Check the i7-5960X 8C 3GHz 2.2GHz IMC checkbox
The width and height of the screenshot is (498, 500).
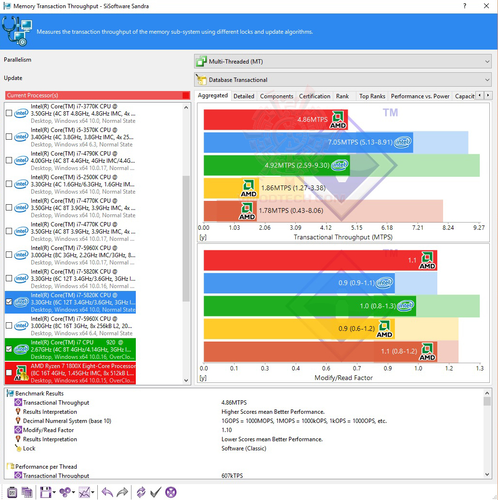(9, 255)
